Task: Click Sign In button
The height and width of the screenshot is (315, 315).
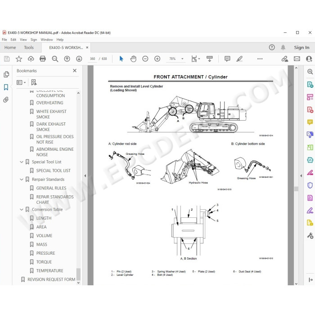Action: click(301, 48)
